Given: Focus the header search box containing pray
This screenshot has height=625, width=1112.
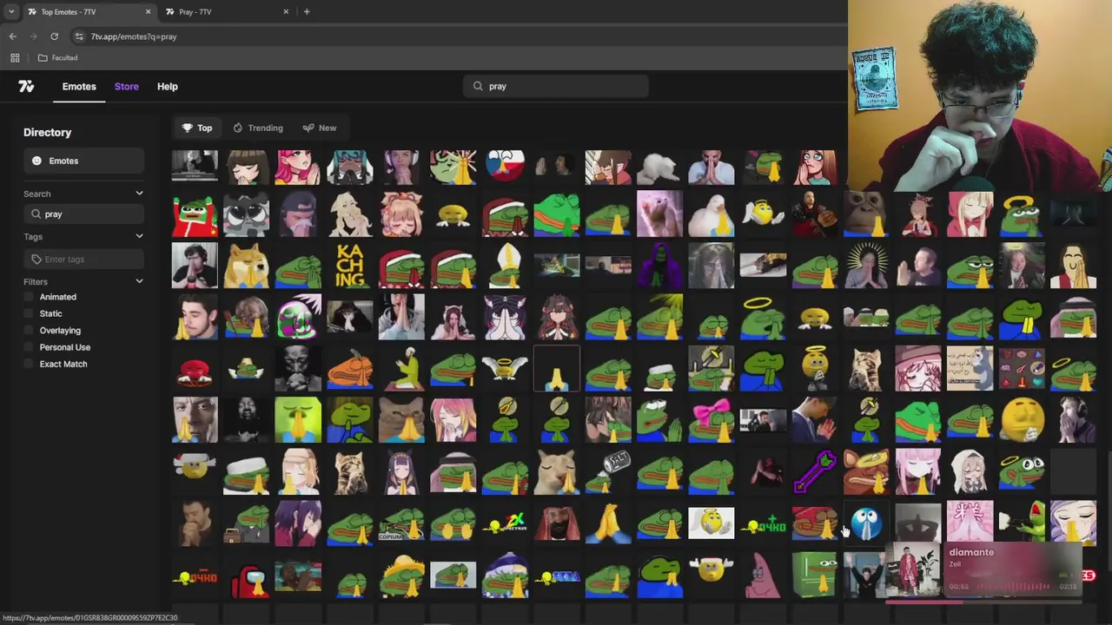Looking at the screenshot, I should 556,86.
